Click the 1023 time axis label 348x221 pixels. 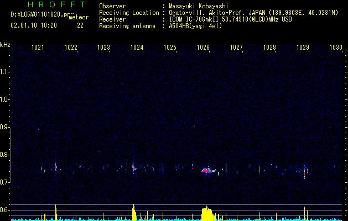[x=104, y=47]
